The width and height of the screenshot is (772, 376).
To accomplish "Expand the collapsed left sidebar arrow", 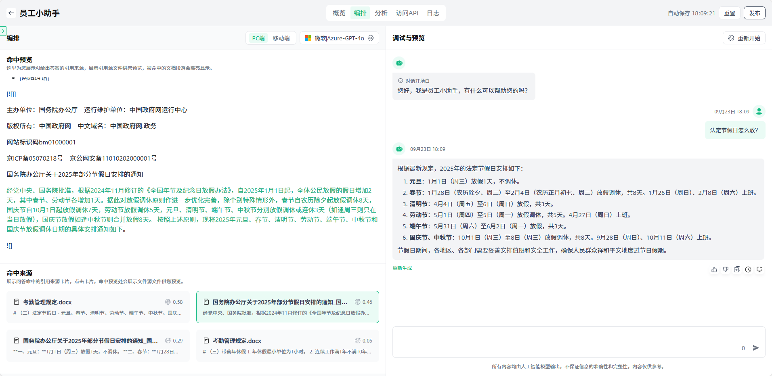I will [3, 31].
